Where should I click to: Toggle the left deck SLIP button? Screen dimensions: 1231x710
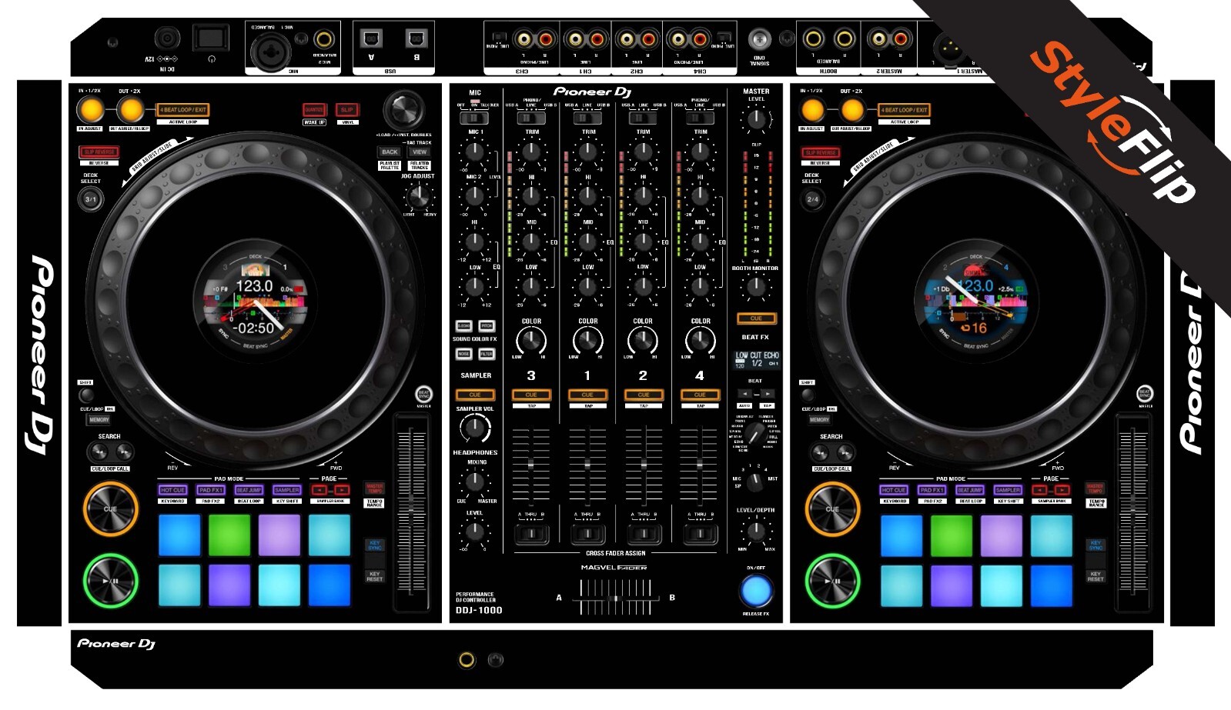pos(347,110)
